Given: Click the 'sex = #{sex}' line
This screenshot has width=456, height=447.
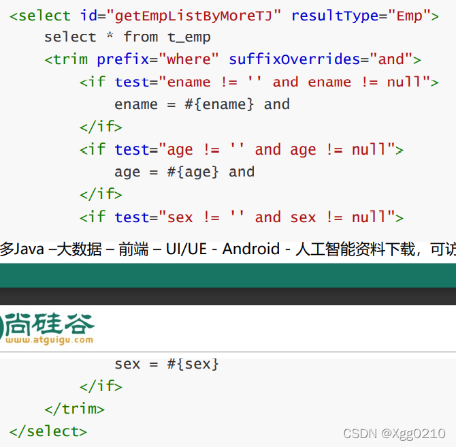Looking at the screenshot, I should click(x=167, y=364).
